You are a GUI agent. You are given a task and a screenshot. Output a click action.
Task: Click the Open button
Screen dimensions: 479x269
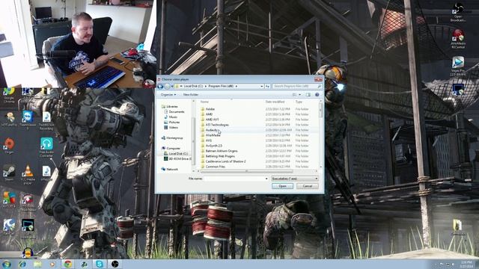(x=282, y=186)
